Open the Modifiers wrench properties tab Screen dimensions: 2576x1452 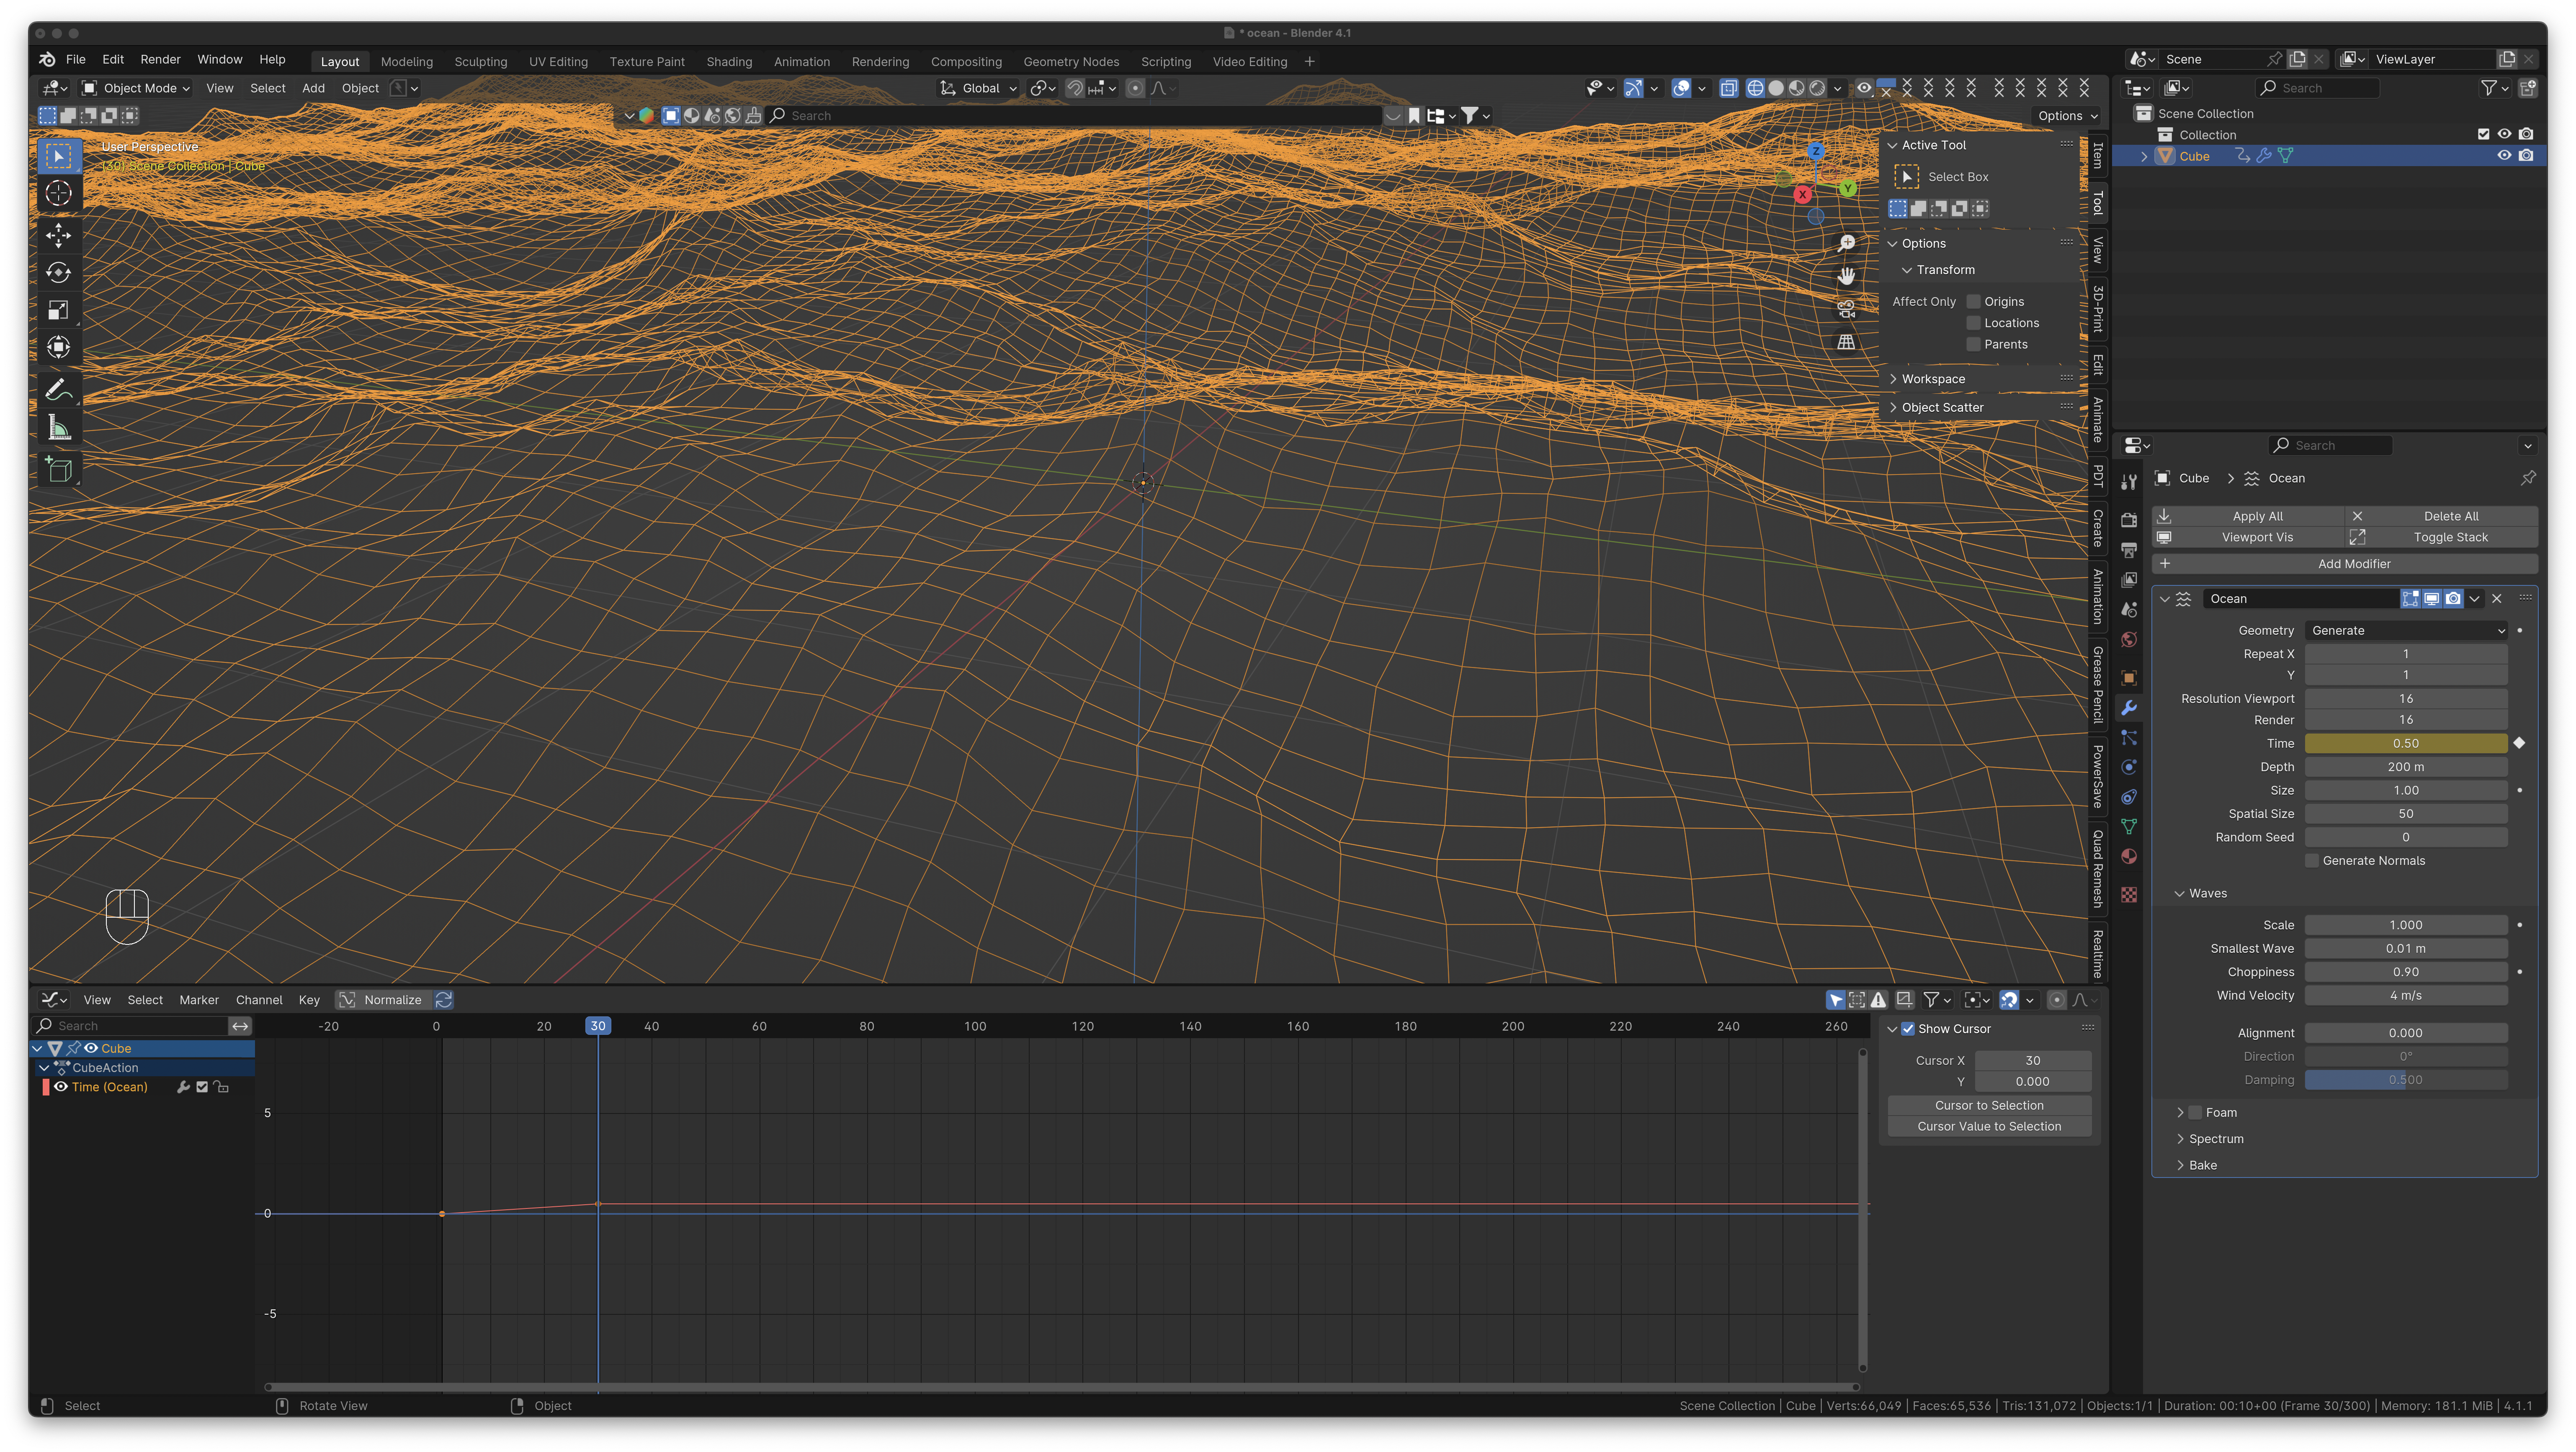pos(2129,708)
